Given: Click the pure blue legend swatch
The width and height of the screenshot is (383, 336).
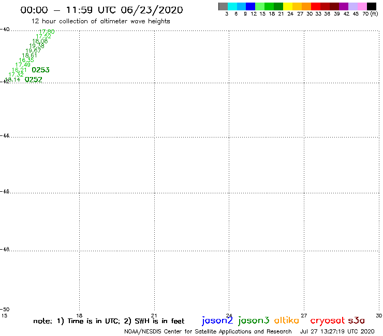Looking at the screenshot, I should pyautogui.click(x=251, y=6).
